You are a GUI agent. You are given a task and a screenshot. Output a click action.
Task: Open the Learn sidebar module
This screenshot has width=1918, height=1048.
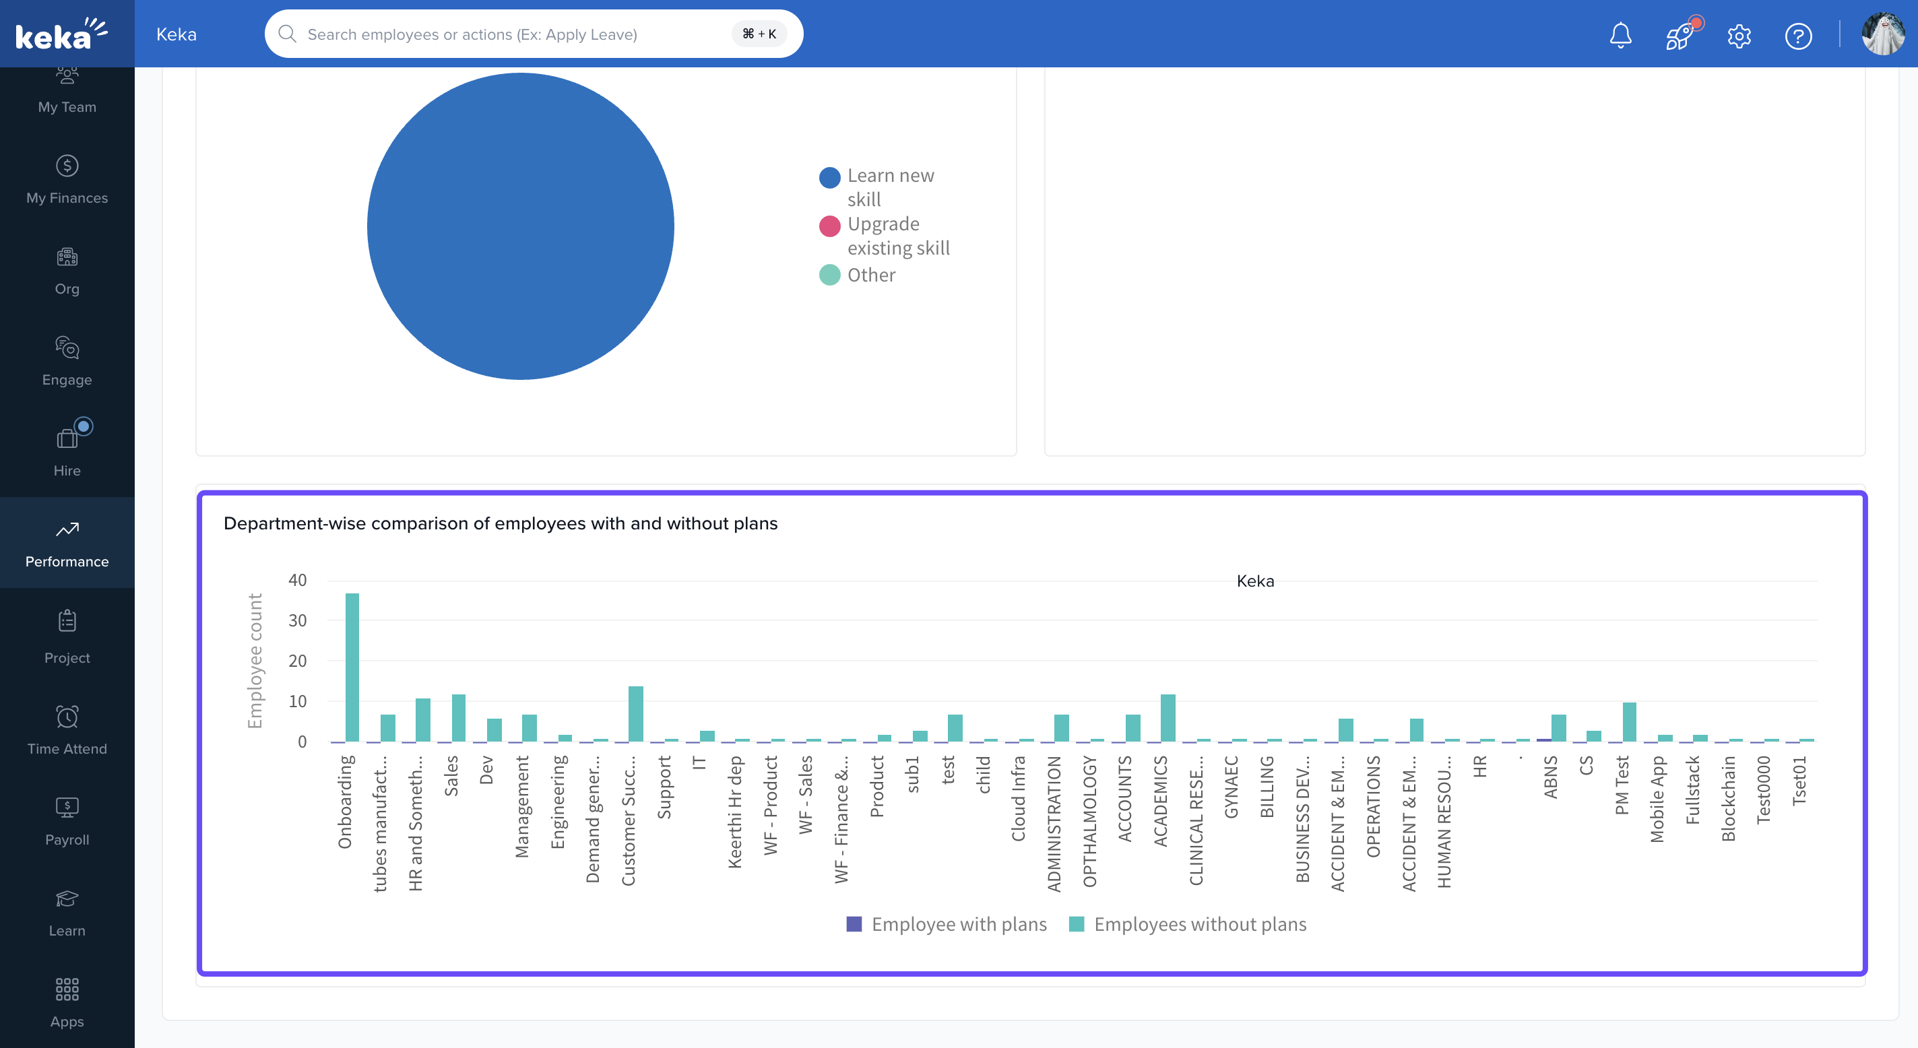point(67,911)
